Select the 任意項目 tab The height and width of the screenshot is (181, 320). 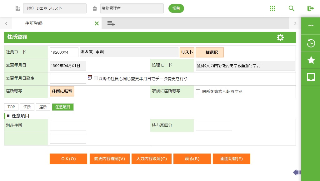[x=63, y=107]
